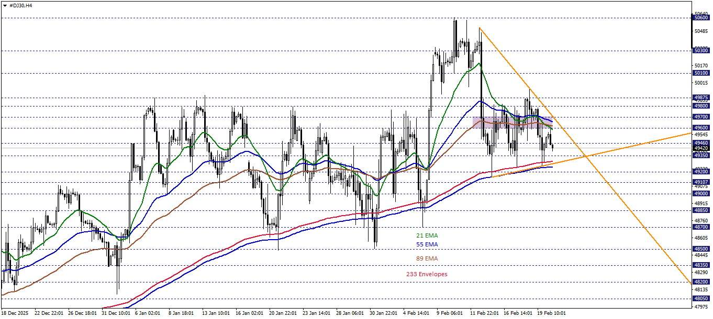Select the 50600 price level label
This screenshot has height=319, width=713.
tap(701, 18)
